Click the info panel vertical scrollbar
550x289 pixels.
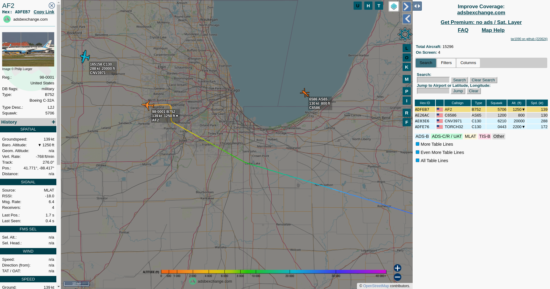(58, 85)
